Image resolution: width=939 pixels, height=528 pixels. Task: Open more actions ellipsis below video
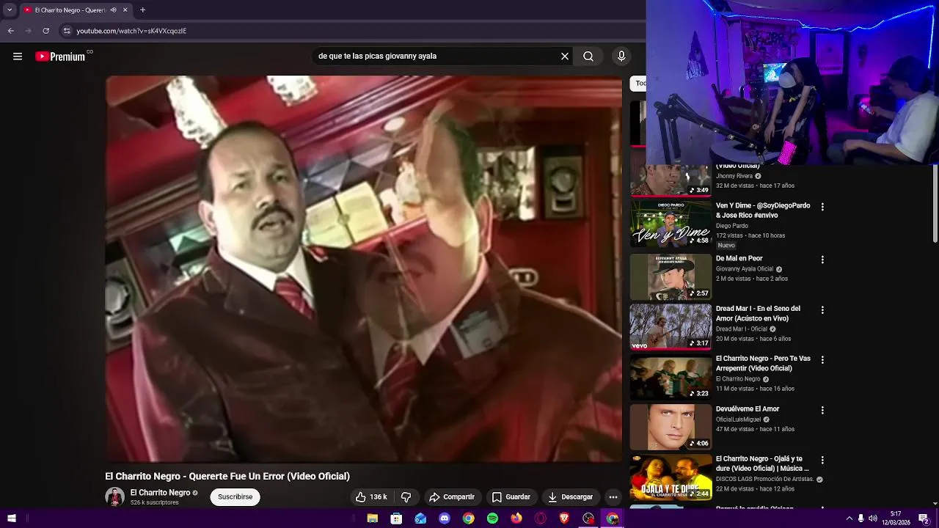click(x=613, y=497)
